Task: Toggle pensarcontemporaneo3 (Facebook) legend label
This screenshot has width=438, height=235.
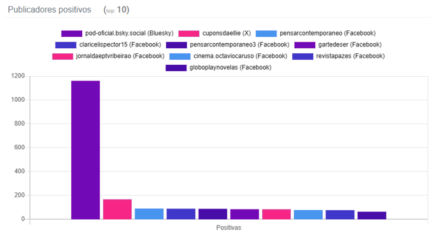Action: 239,45
